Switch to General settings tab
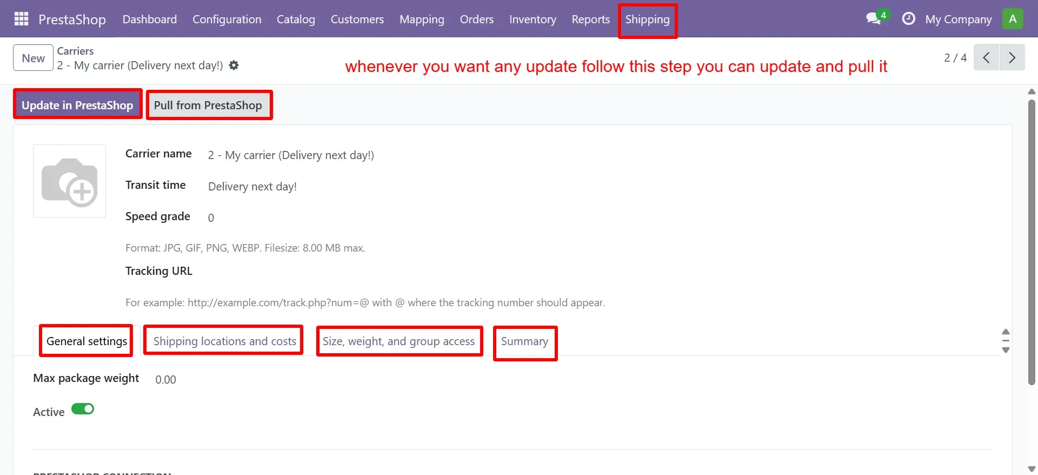 [x=86, y=341]
